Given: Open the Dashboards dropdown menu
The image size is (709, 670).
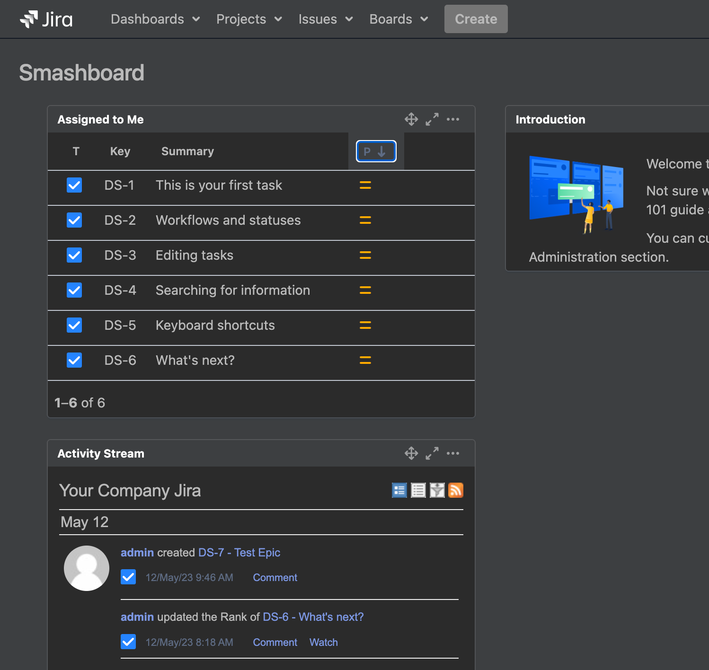Looking at the screenshot, I should click(155, 19).
